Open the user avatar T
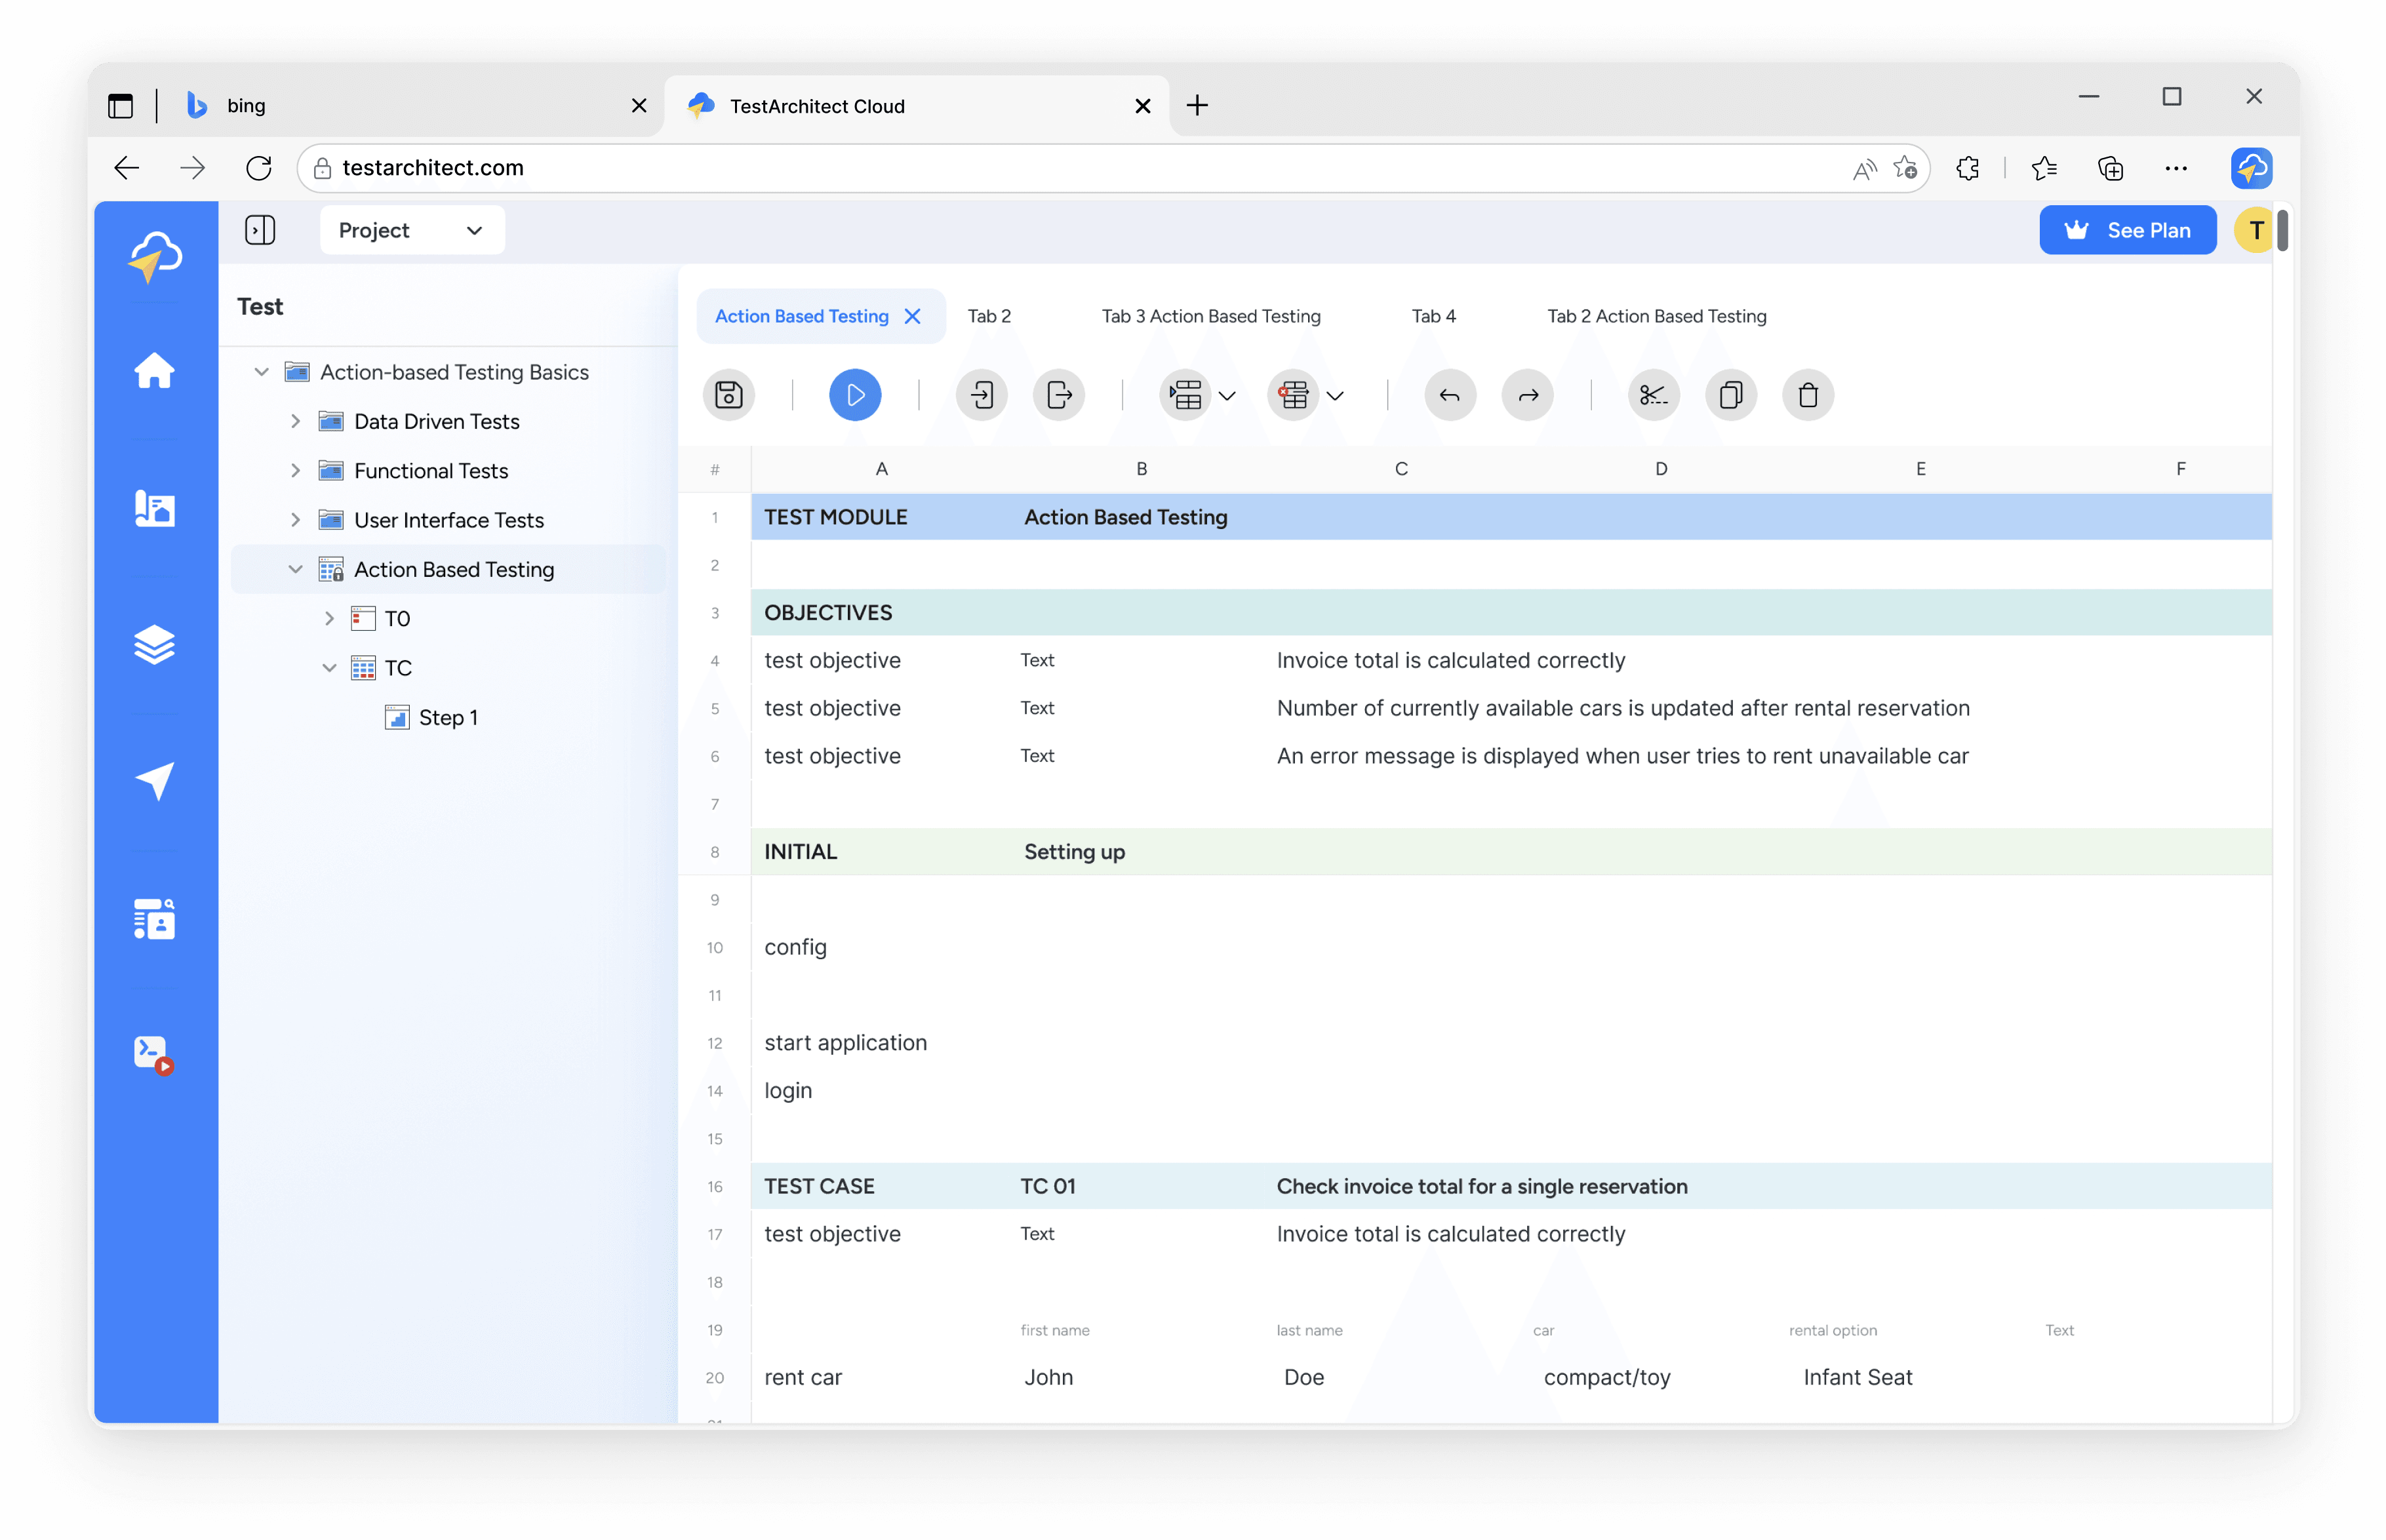The height and width of the screenshot is (1540, 2386). 2254,230
